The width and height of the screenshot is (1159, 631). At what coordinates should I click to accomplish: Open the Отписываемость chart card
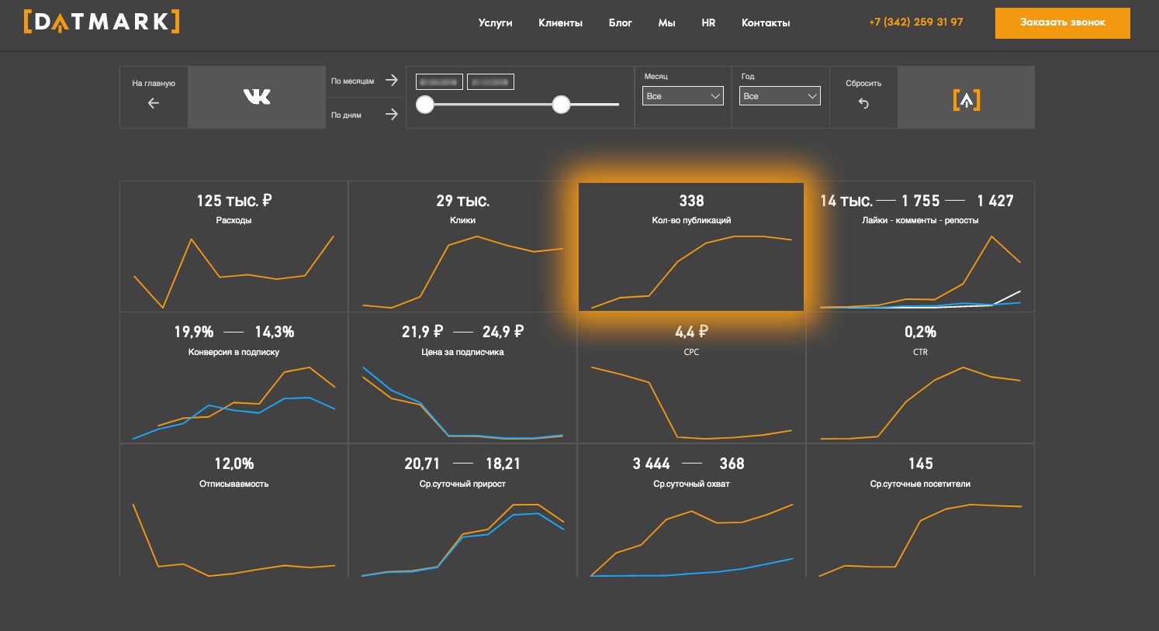(x=234, y=511)
